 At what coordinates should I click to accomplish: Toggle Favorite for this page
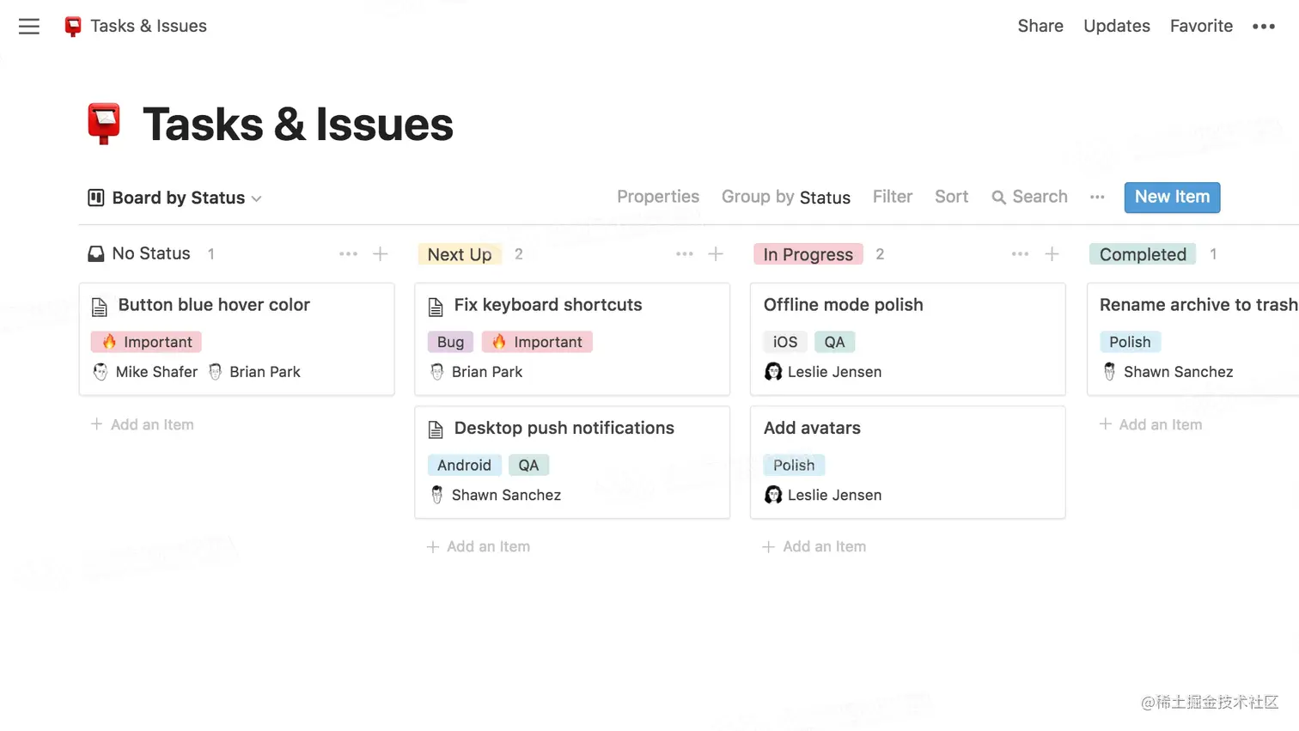click(x=1201, y=26)
